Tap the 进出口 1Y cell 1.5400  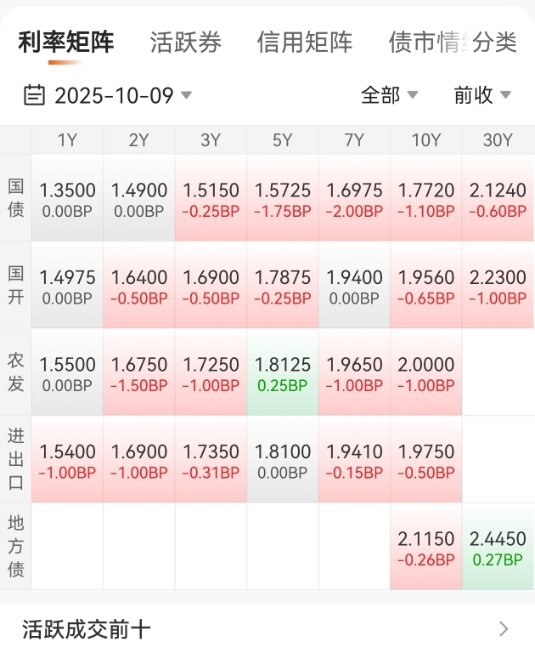point(67,459)
